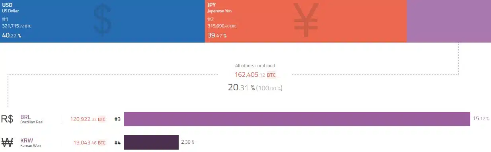Open the KRW currency link

(26, 140)
